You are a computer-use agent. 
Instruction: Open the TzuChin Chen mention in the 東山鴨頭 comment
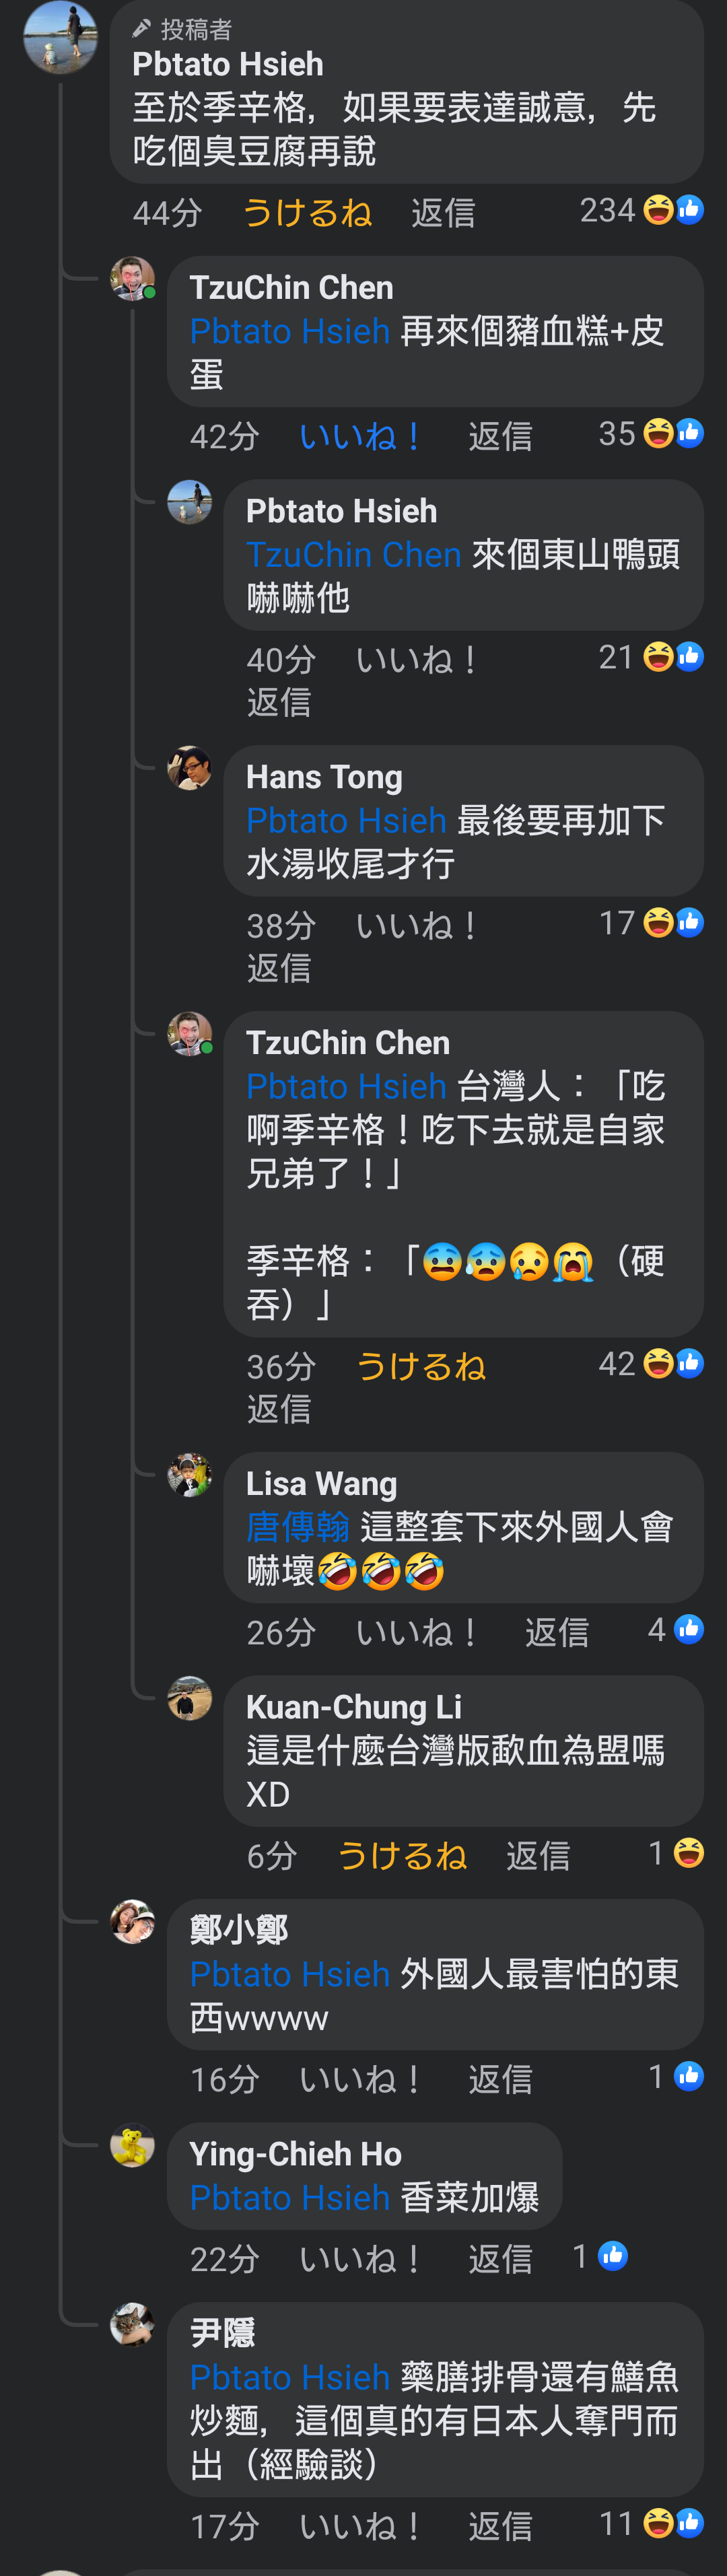click(354, 554)
